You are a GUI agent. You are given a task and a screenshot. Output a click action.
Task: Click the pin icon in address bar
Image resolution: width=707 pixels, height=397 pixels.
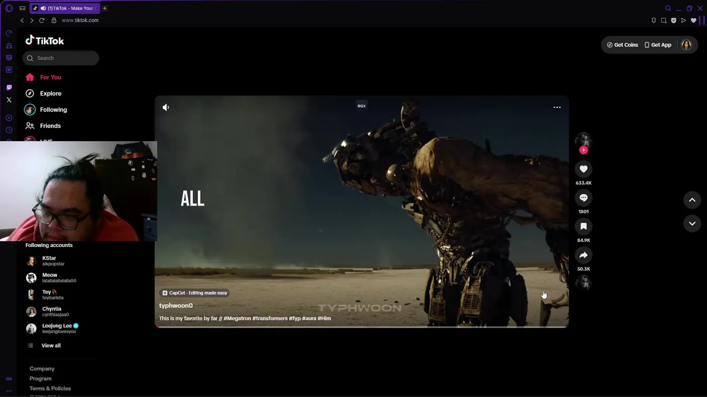click(653, 20)
